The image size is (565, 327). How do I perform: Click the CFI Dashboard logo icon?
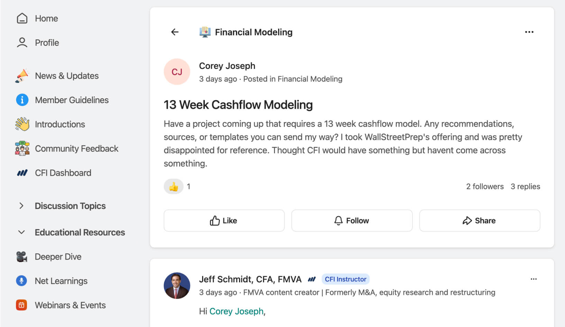pyautogui.click(x=22, y=173)
